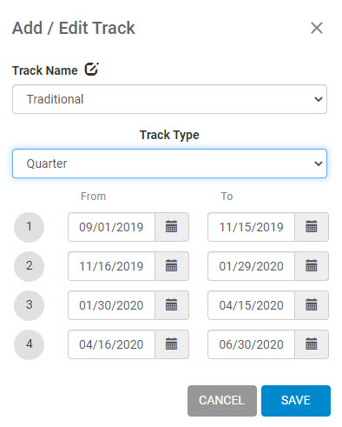Open calendar for quarter 2 To date
Viewport: 342px width, 427px height.
312,266
